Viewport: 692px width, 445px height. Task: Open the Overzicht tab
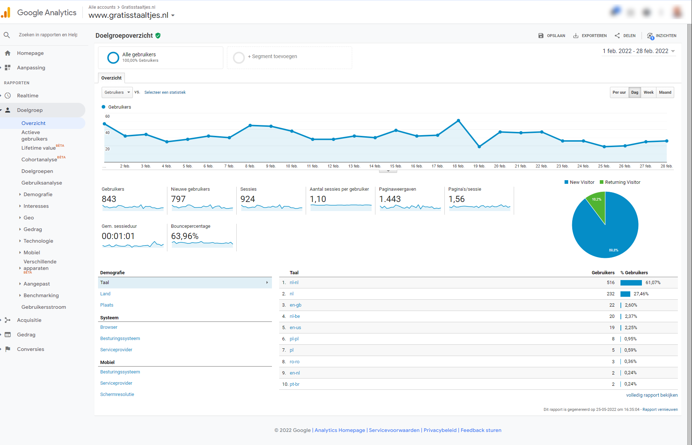pos(111,78)
